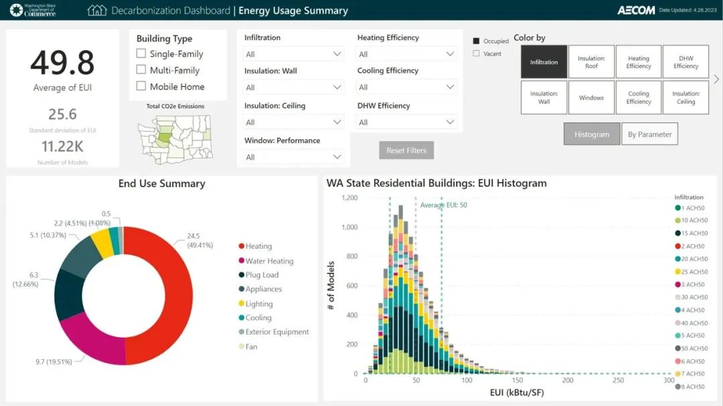Screen dimensions: 723x406
Task: Color chart by DHW Efficiency
Action: click(x=686, y=62)
